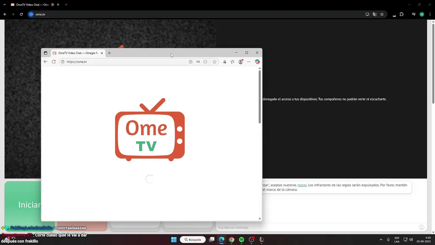The width and height of the screenshot is (435, 245).
Task: Open network tray icon
Action: tap(405, 240)
